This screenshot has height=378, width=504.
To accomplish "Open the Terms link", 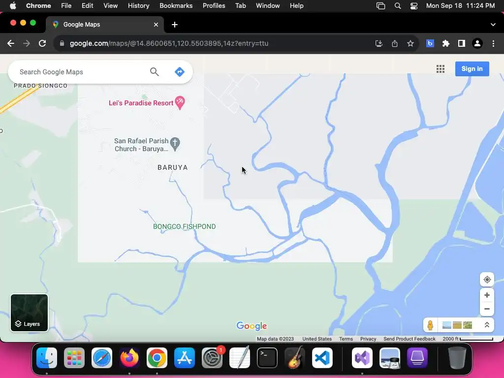I will pyautogui.click(x=346, y=339).
